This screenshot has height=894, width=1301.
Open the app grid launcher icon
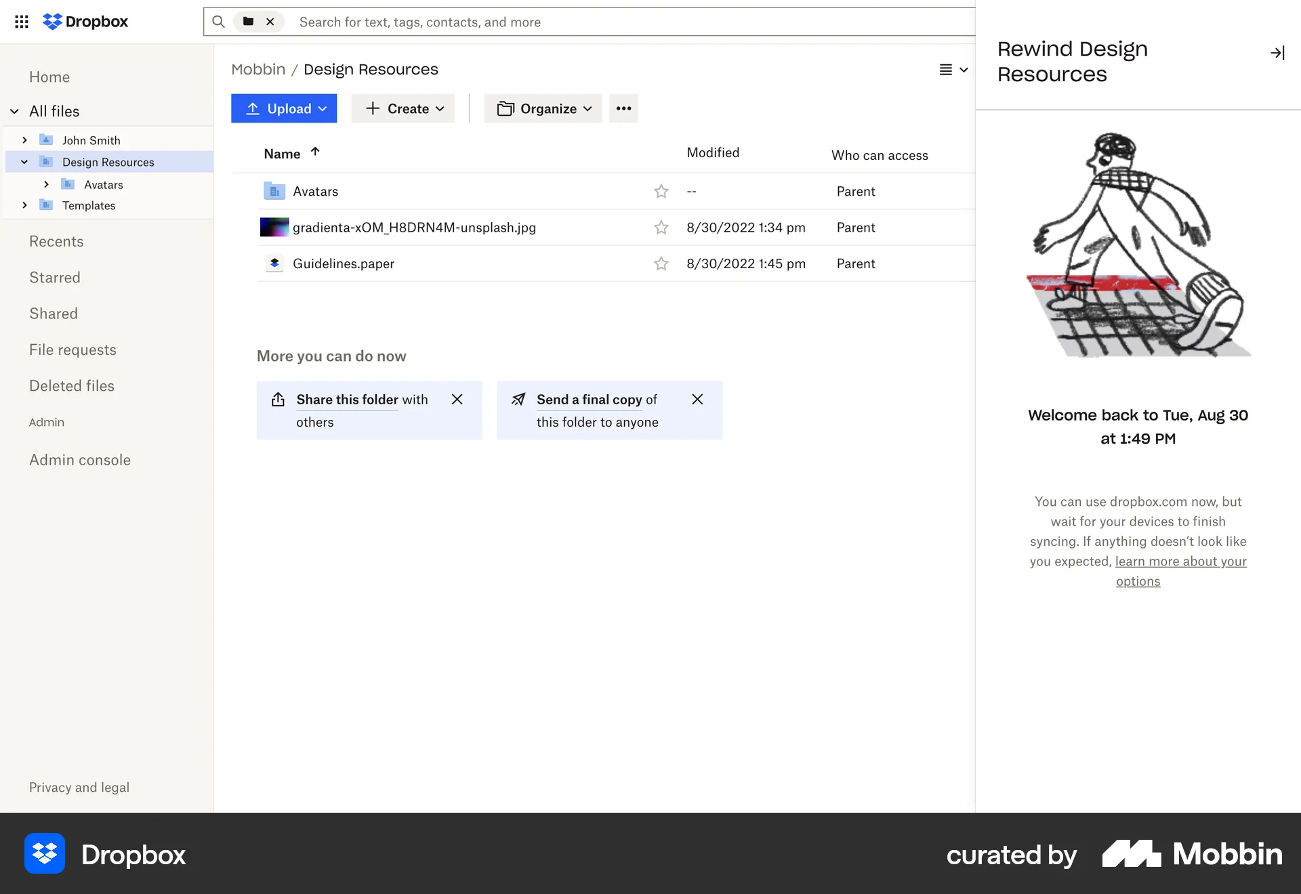coord(22,22)
